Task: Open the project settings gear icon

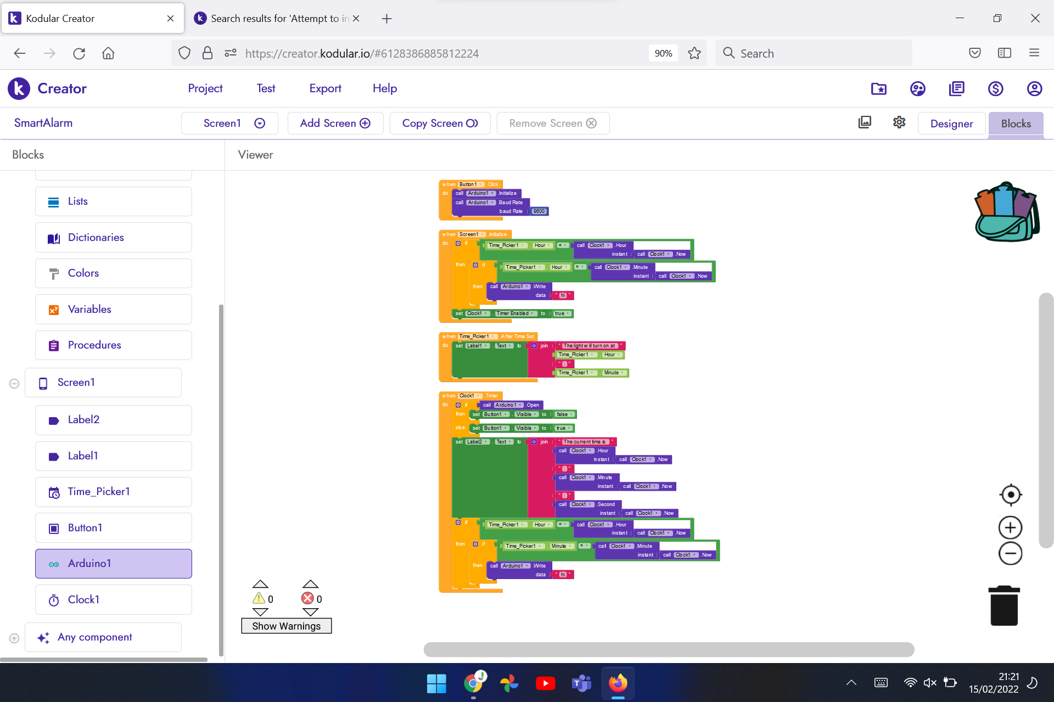Action: pos(899,122)
